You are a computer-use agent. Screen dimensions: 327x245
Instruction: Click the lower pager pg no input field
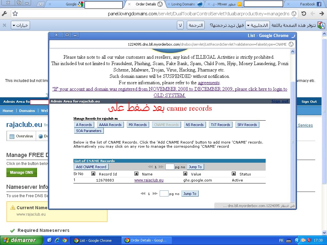coord(164,194)
